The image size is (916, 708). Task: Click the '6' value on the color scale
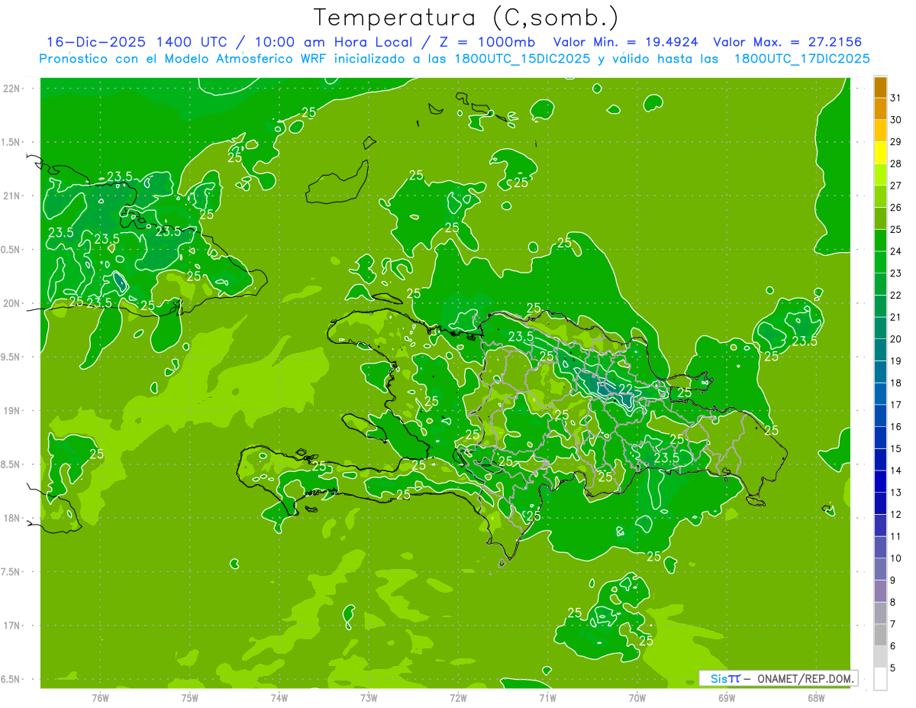click(x=893, y=646)
